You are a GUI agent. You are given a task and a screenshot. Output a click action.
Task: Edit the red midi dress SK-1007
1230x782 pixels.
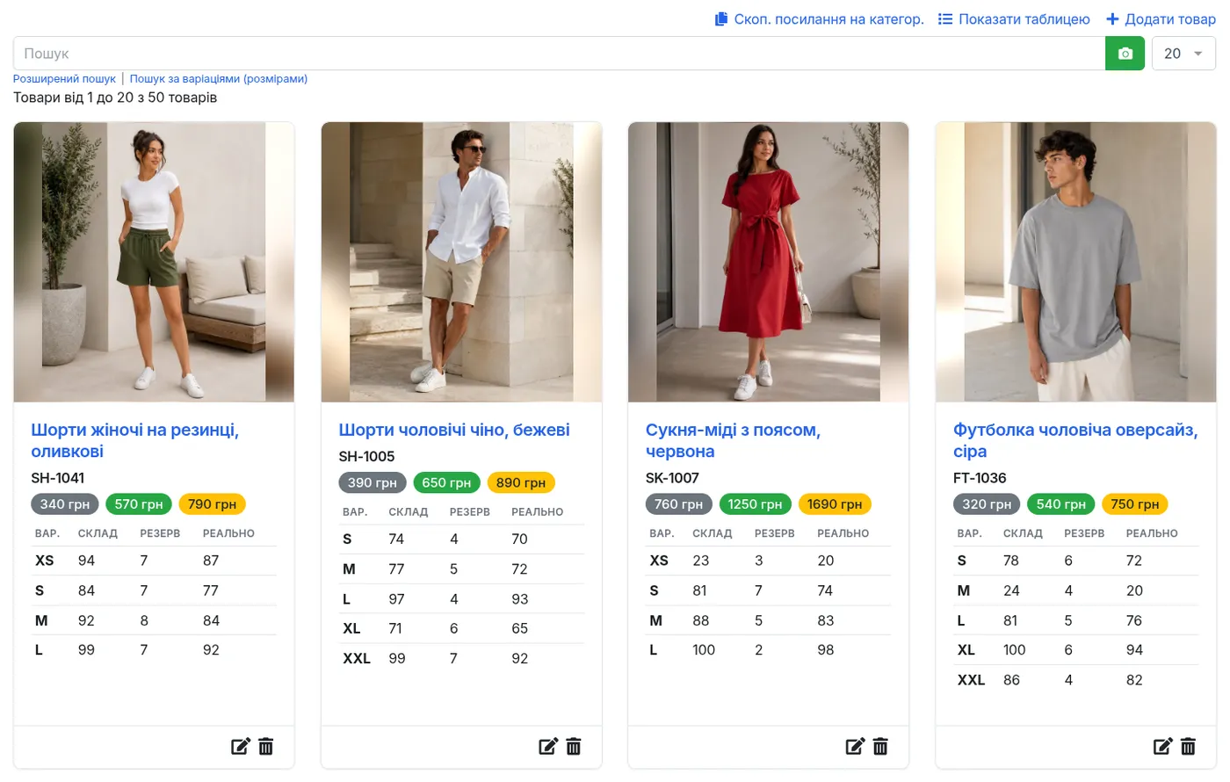coord(855,747)
